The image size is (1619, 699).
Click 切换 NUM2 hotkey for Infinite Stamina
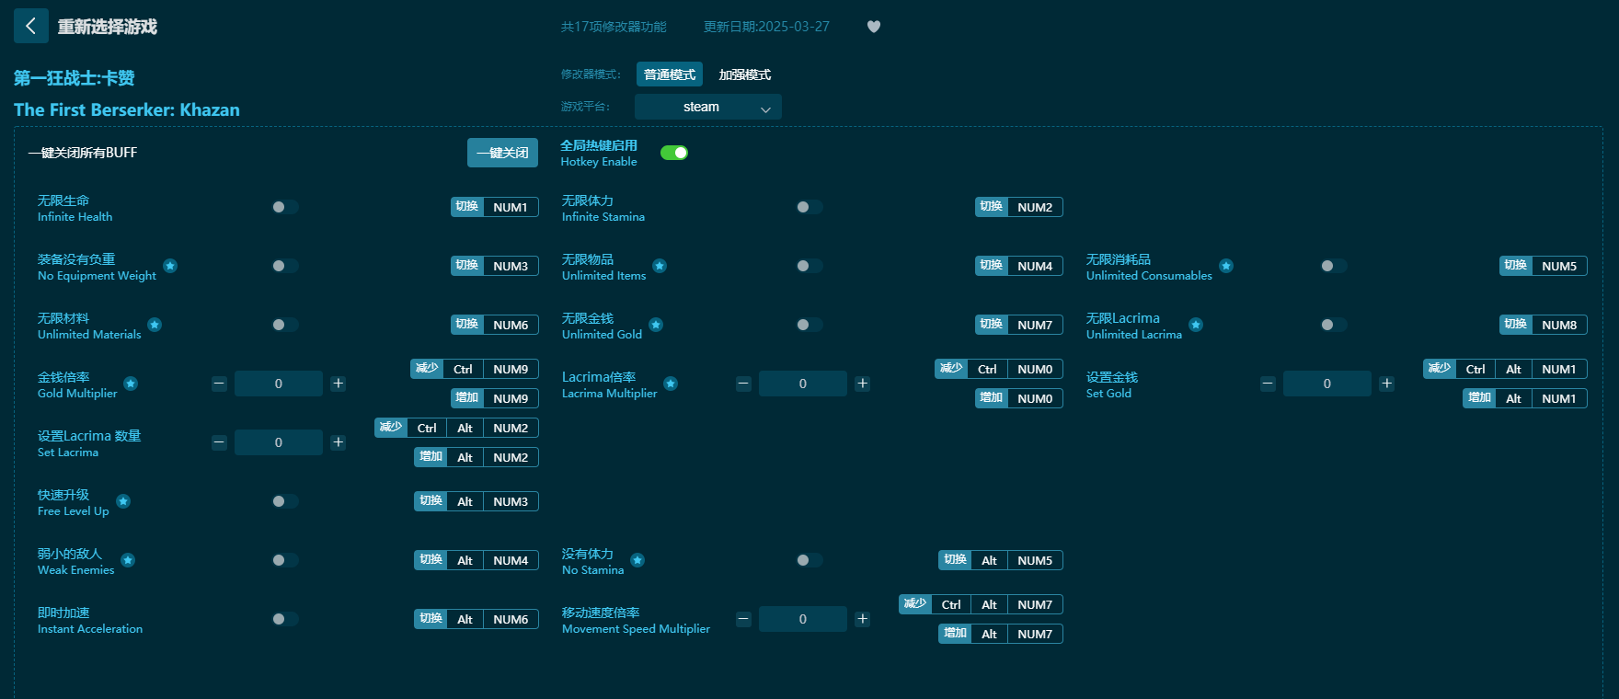[x=1019, y=207]
